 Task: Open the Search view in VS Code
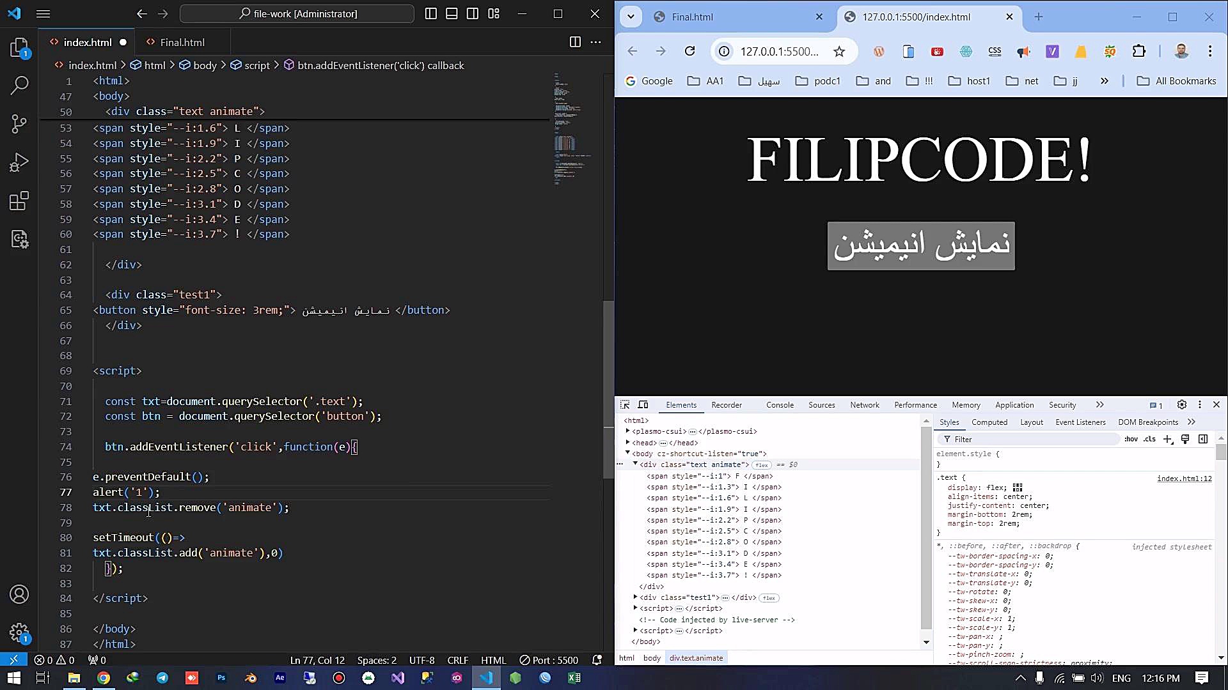(20, 85)
